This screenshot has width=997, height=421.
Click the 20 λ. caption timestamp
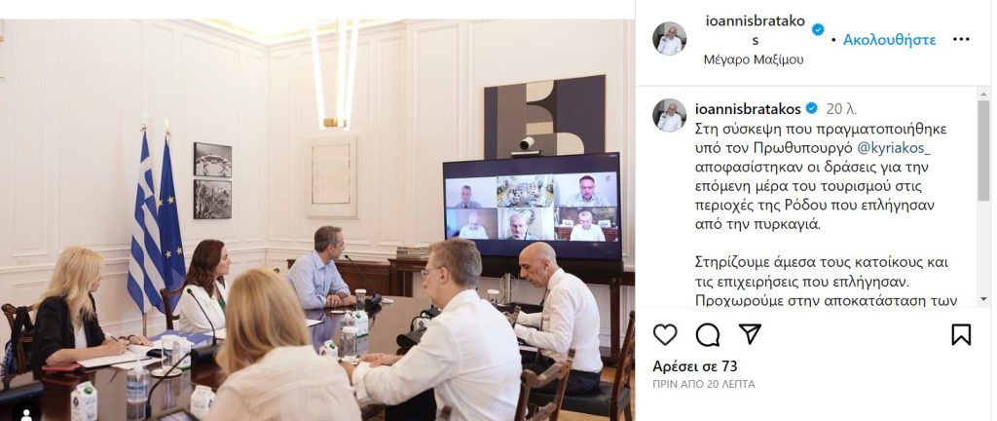tap(842, 109)
